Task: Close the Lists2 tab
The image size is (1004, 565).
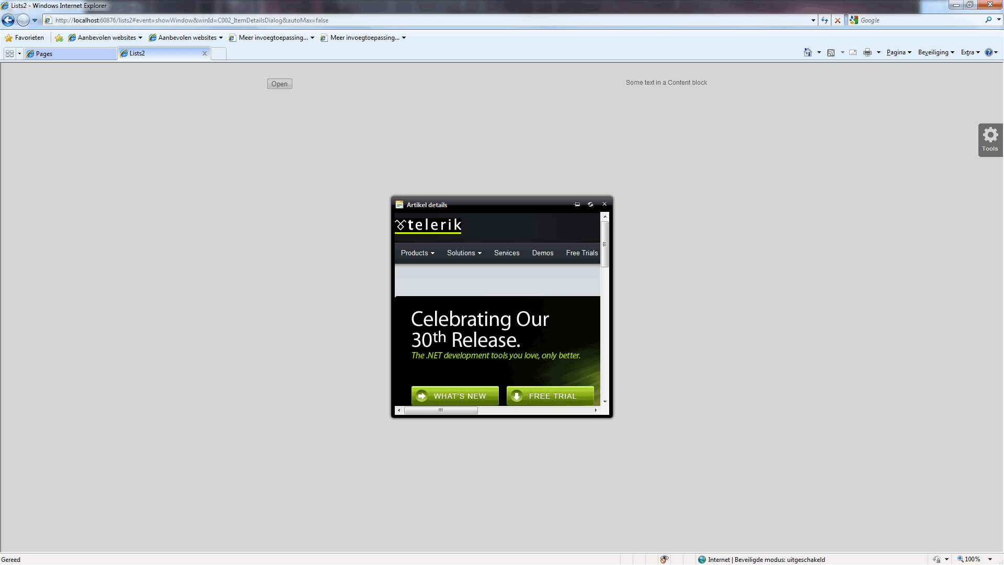Action: coord(204,53)
